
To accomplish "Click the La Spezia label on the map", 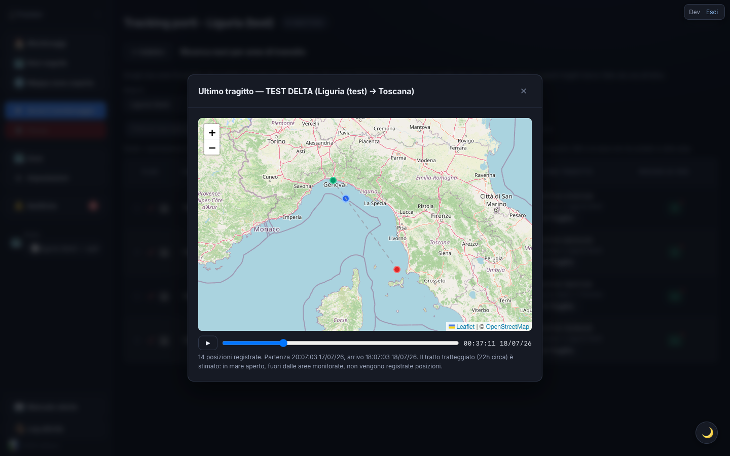I will pyautogui.click(x=375, y=203).
